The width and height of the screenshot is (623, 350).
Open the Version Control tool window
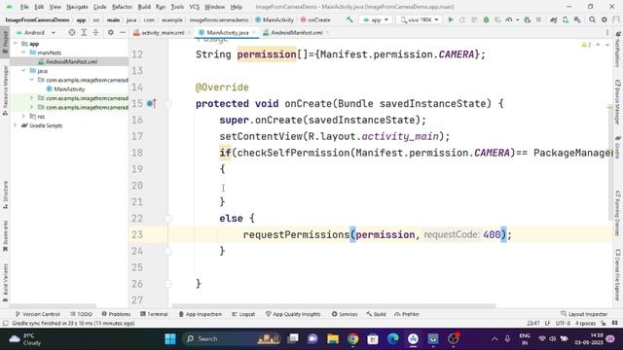pyautogui.click(x=38, y=314)
